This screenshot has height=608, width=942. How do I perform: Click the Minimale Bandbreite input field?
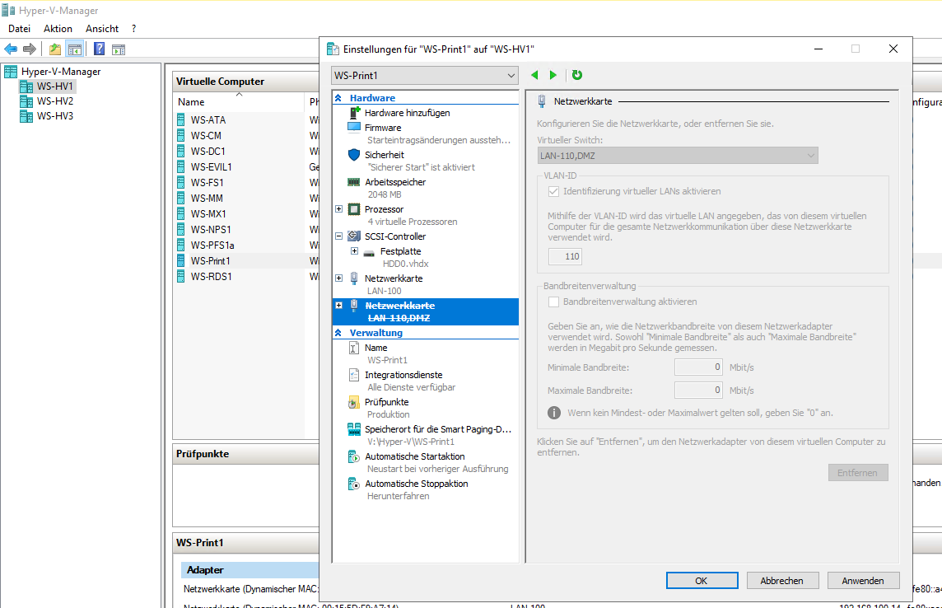(698, 367)
